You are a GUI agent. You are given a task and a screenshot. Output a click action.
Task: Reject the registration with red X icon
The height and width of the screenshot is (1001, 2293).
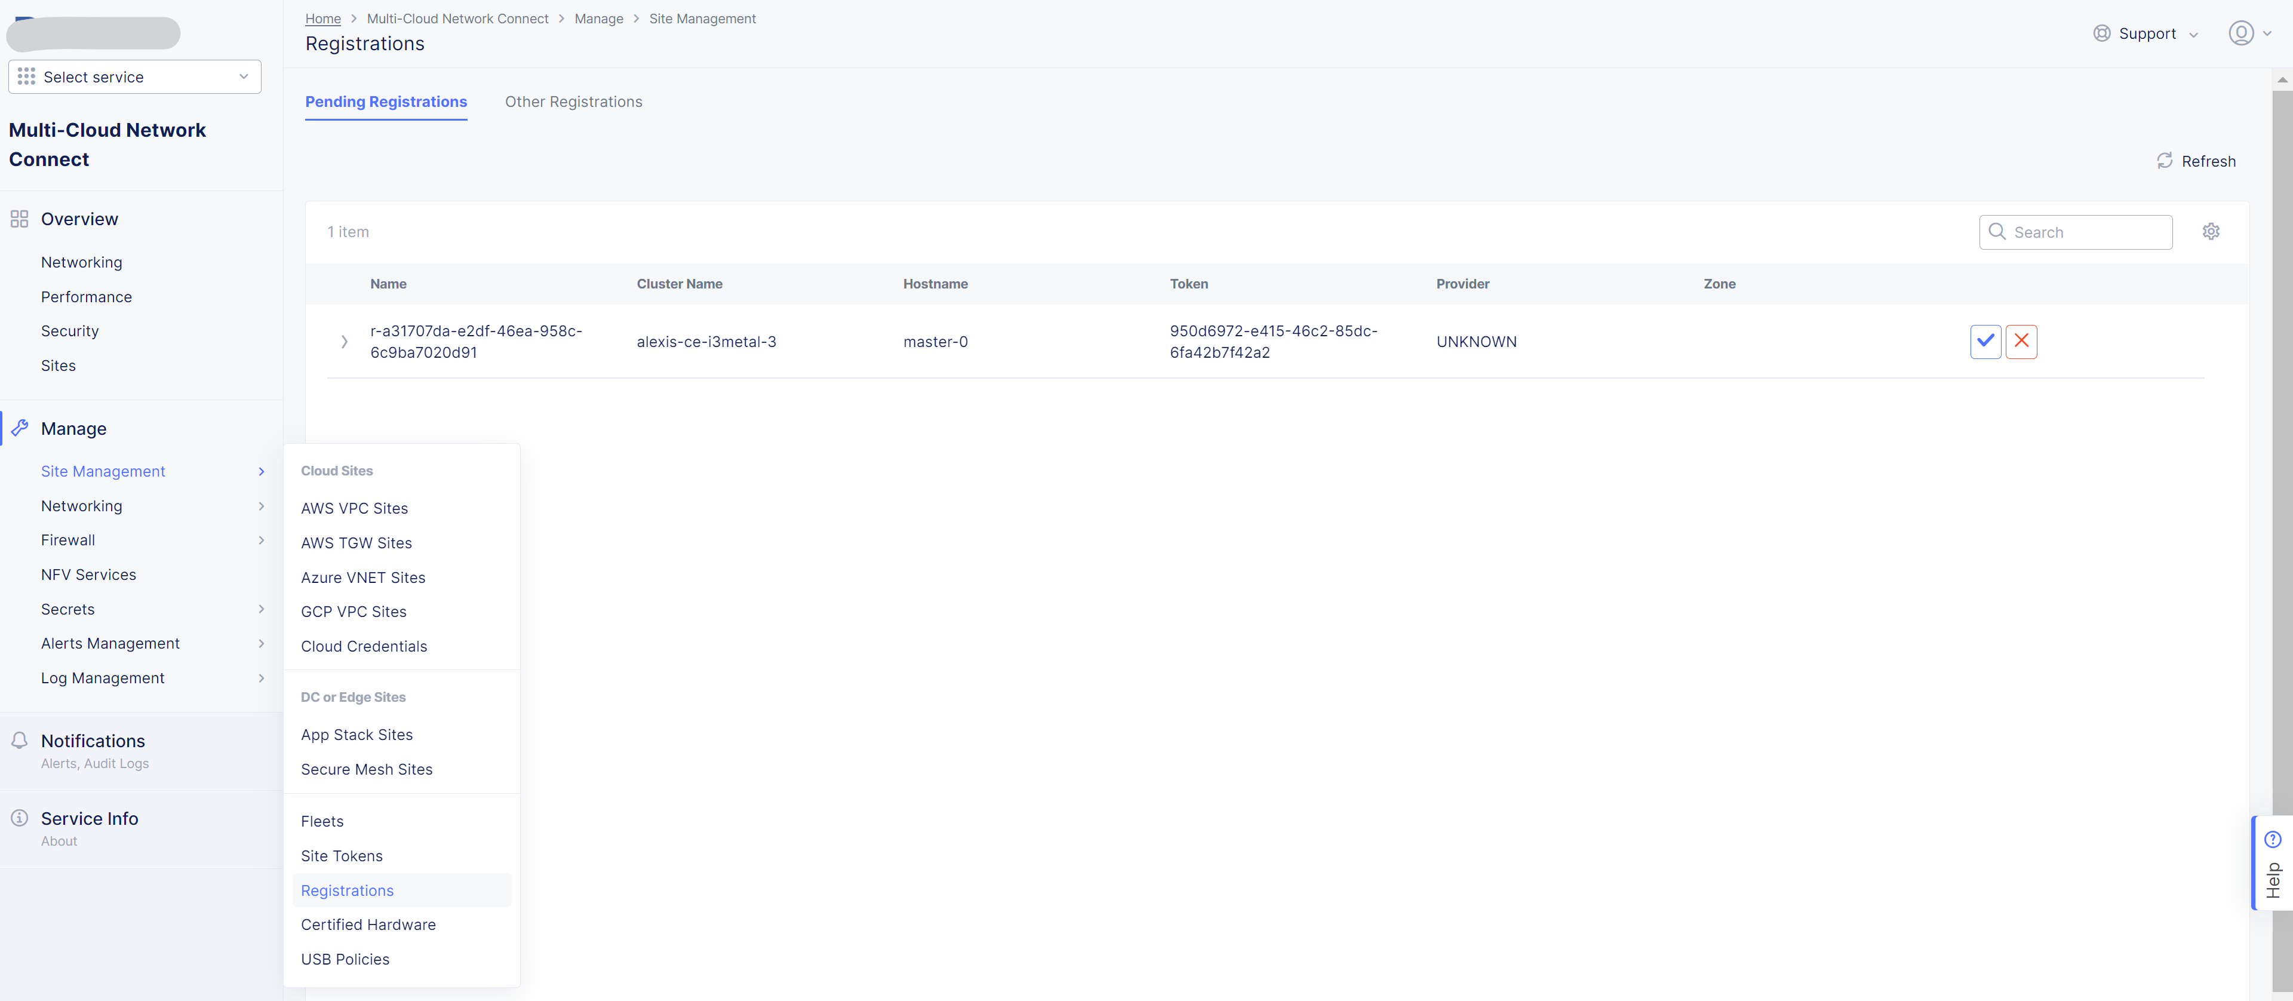click(x=2021, y=341)
